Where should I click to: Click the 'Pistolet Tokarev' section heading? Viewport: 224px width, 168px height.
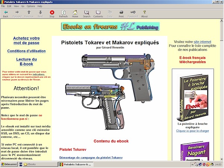point(73,150)
